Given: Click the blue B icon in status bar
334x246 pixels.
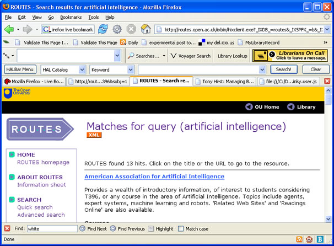Looking at the screenshot, I should tap(320, 239).
